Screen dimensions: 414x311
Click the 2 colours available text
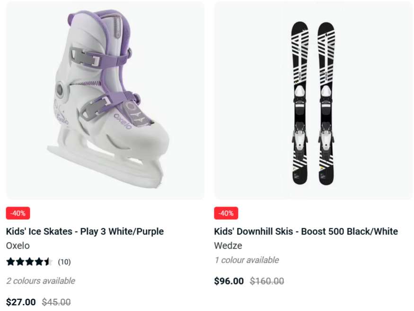[x=41, y=281]
